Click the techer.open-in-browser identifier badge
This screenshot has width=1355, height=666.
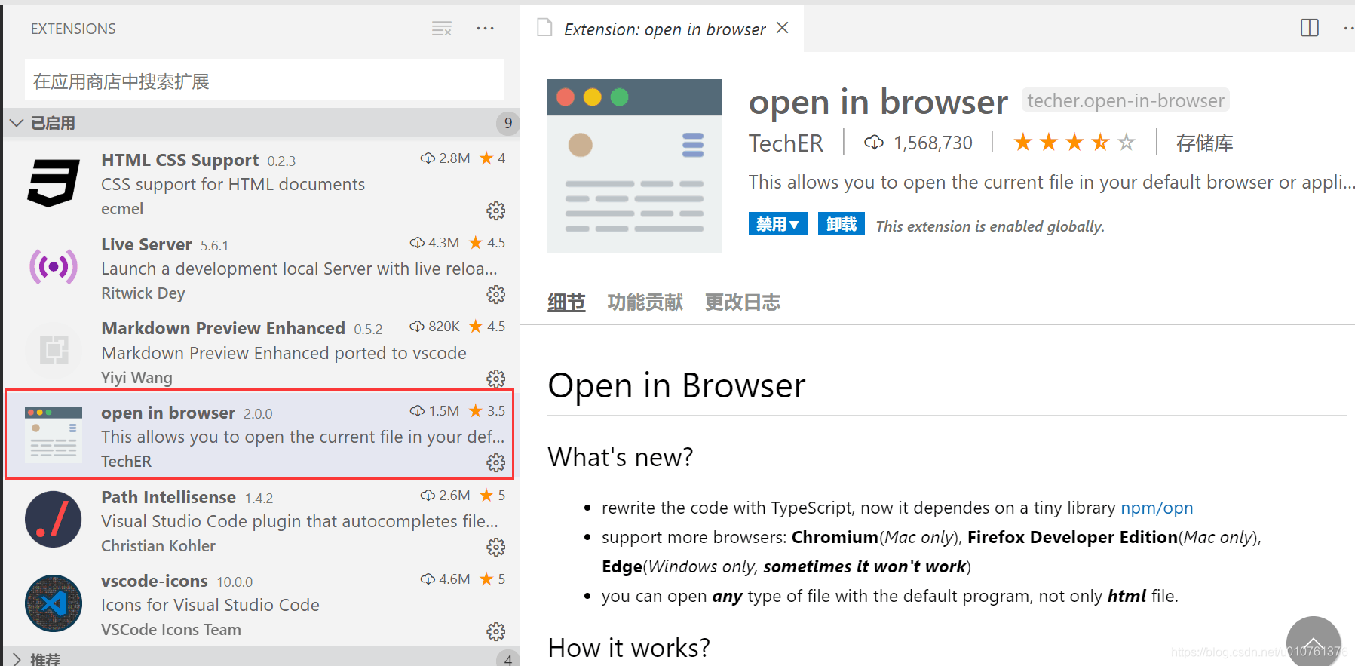click(x=1126, y=100)
